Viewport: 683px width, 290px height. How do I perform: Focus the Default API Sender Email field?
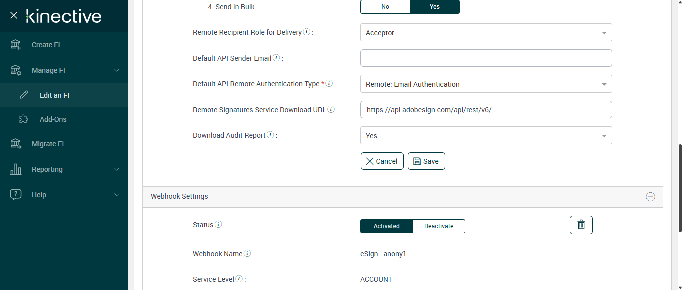tap(486, 58)
